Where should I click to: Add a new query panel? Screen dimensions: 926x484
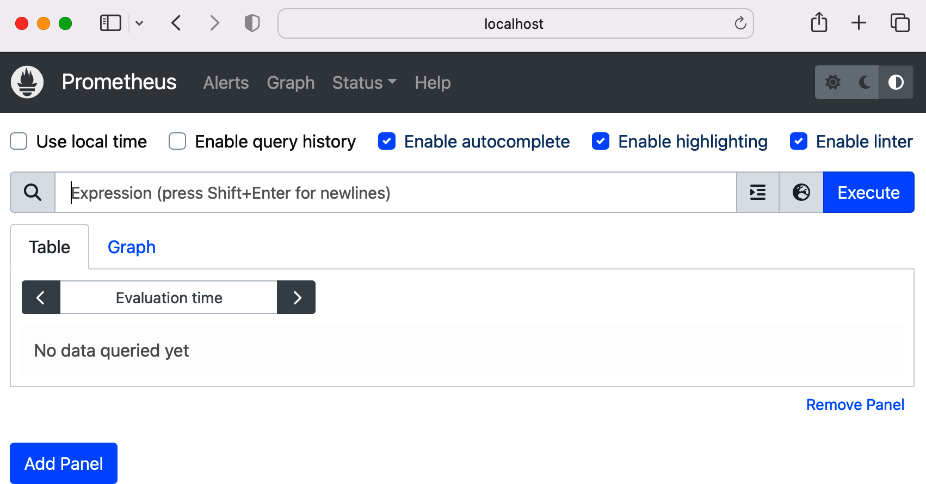click(x=64, y=463)
